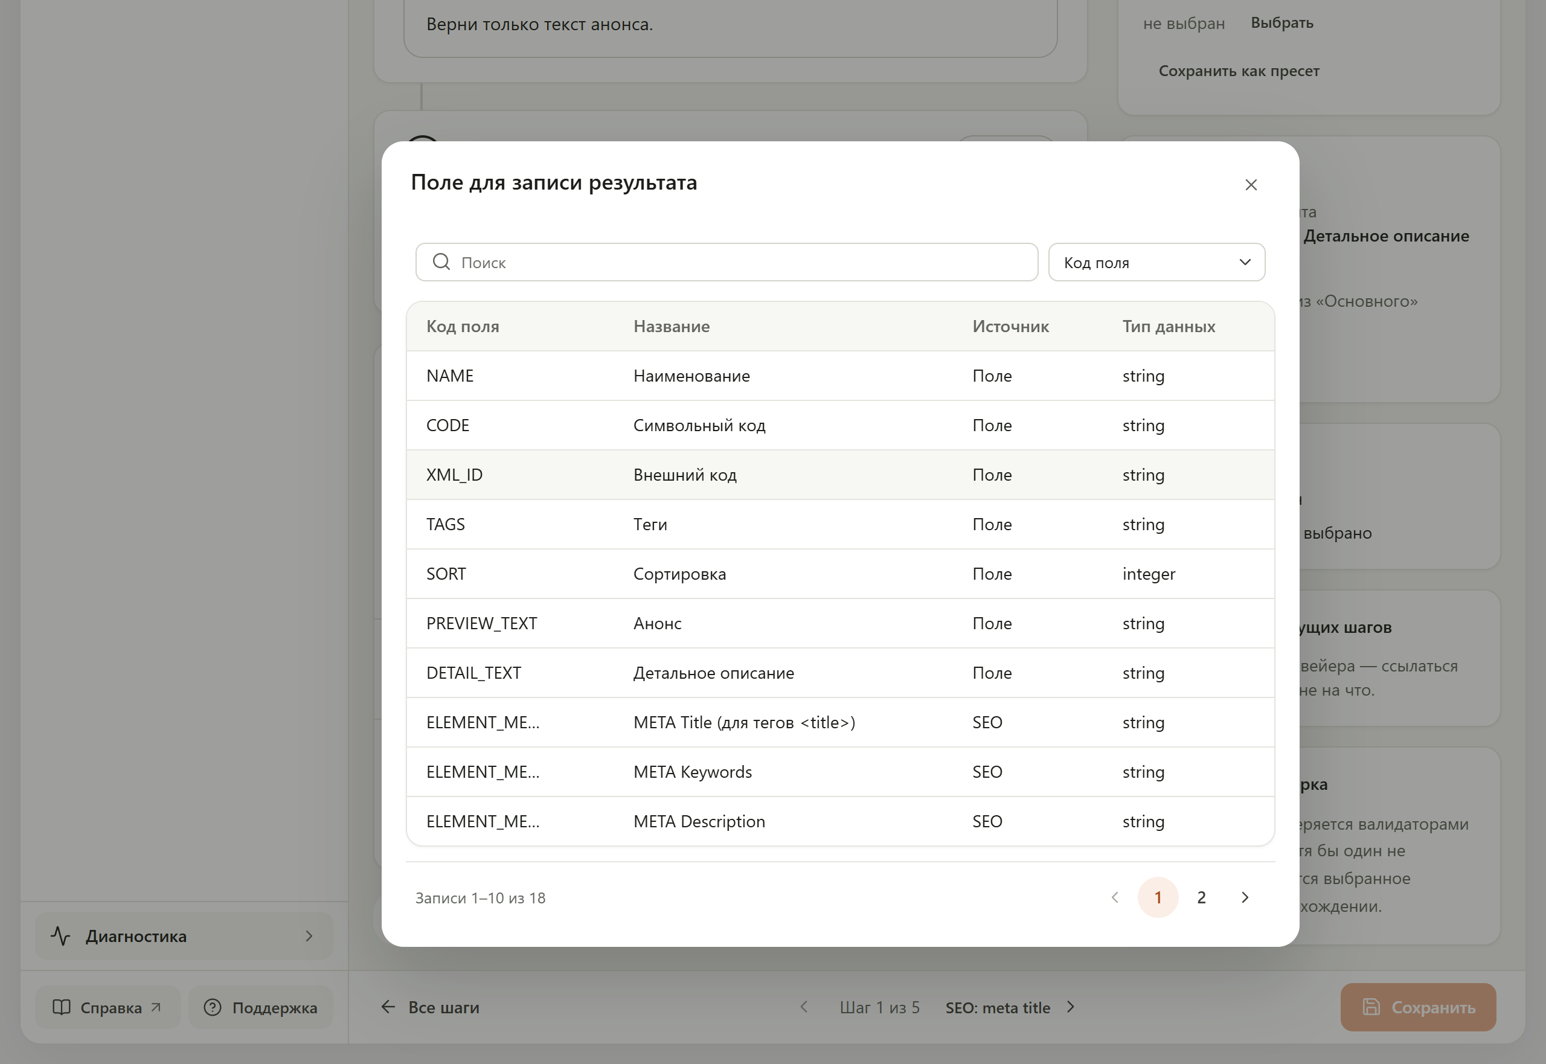
Task: Choose the XML_ID row
Action: 840,475
